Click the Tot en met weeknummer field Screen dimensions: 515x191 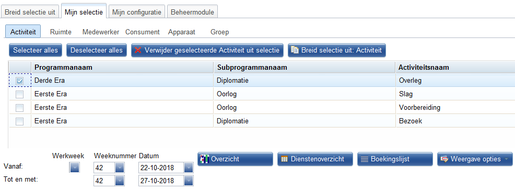tap(104, 181)
